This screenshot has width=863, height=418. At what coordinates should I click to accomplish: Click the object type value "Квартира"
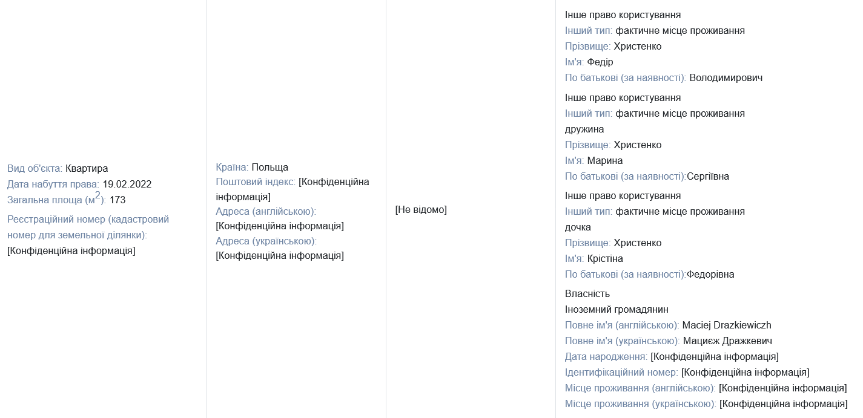(x=86, y=169)
